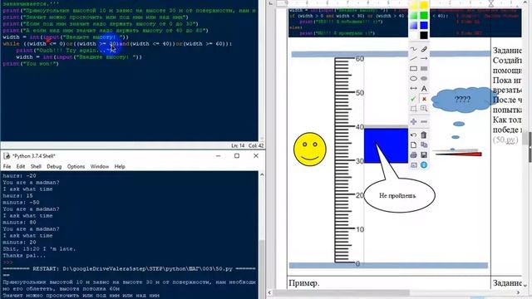This screenshot has width=532, height=299.
Task: Increase pen thickness with plus icon
Action: click(413, 122)
